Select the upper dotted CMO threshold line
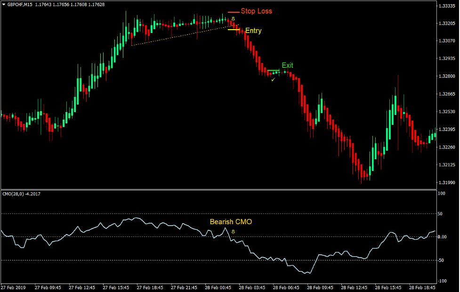The image size is (460, 292). [x=141, y=212]
